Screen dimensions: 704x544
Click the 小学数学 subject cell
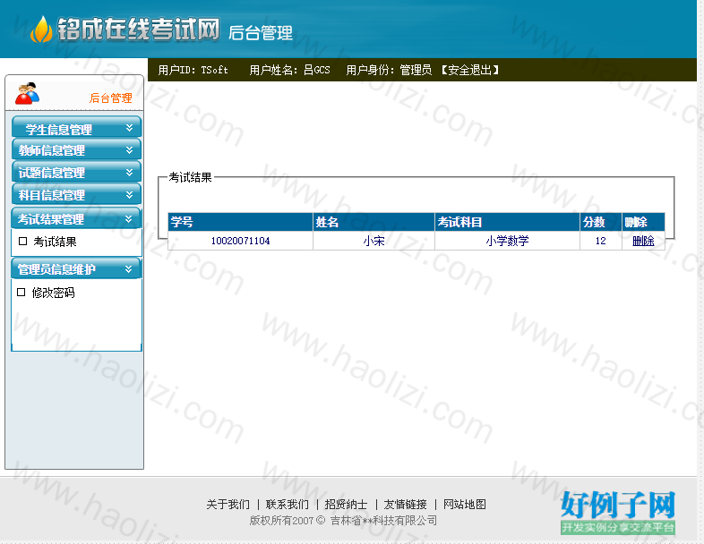507,241
